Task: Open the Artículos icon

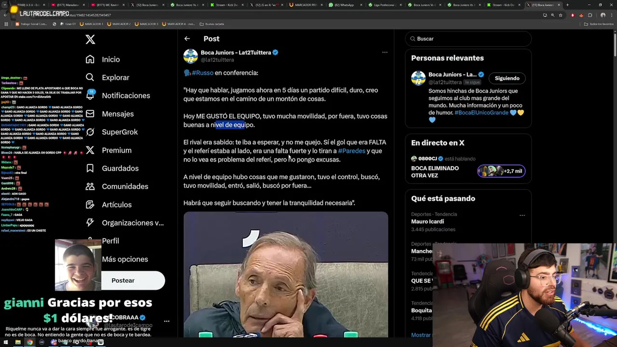Action: [x=90, y=204]
